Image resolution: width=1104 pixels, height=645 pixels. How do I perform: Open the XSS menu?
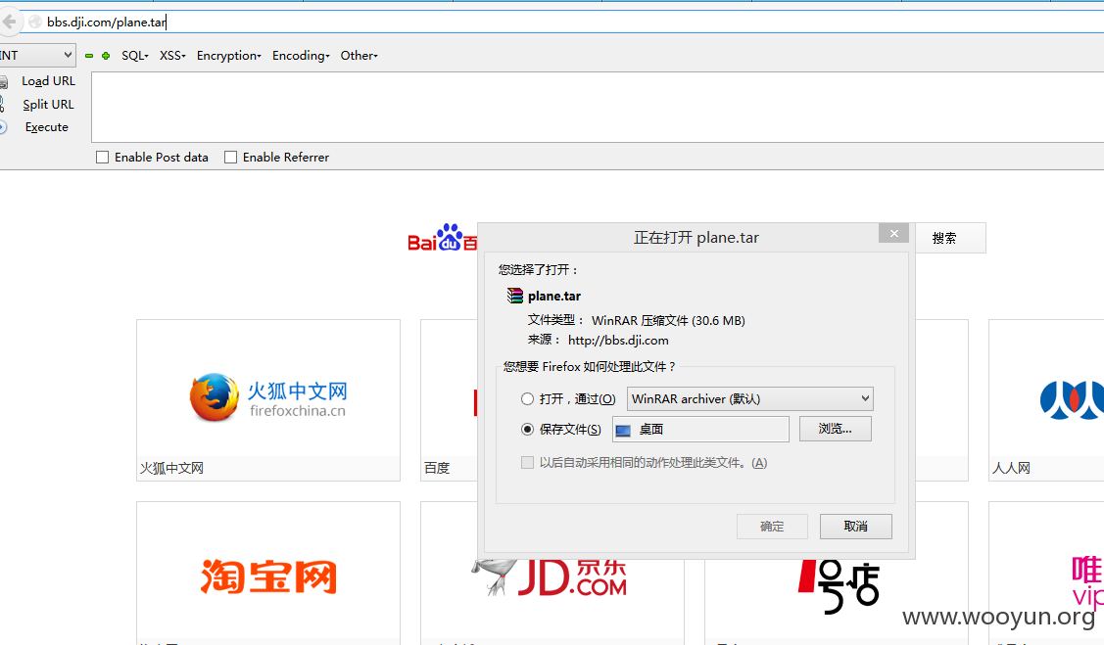click(172, 56)
